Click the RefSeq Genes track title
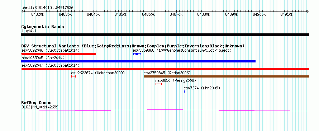 pyautogui.click(x=37, y=103)
